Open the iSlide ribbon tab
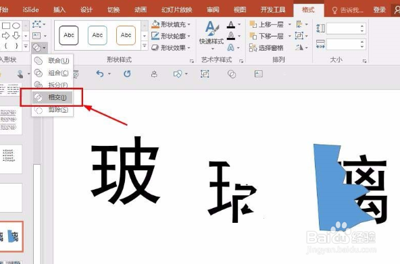The height and width of the screenshot is (264, 400). click(30, 9)
